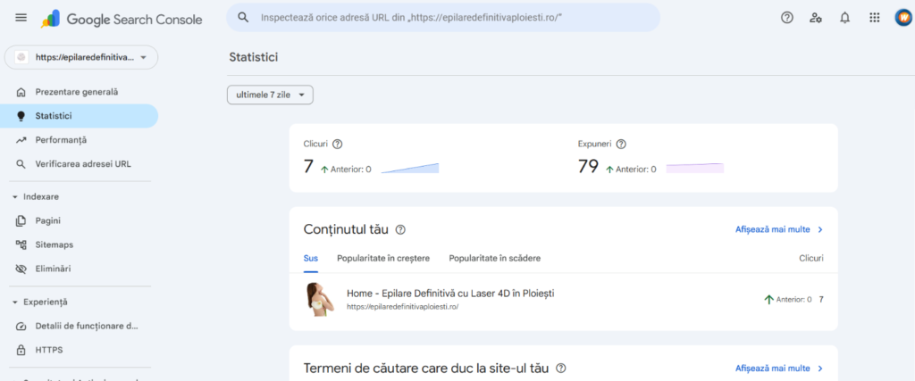The image size is (915, 381).
Task: Open the hamburger main menu
Action: [x=21, y=18]
